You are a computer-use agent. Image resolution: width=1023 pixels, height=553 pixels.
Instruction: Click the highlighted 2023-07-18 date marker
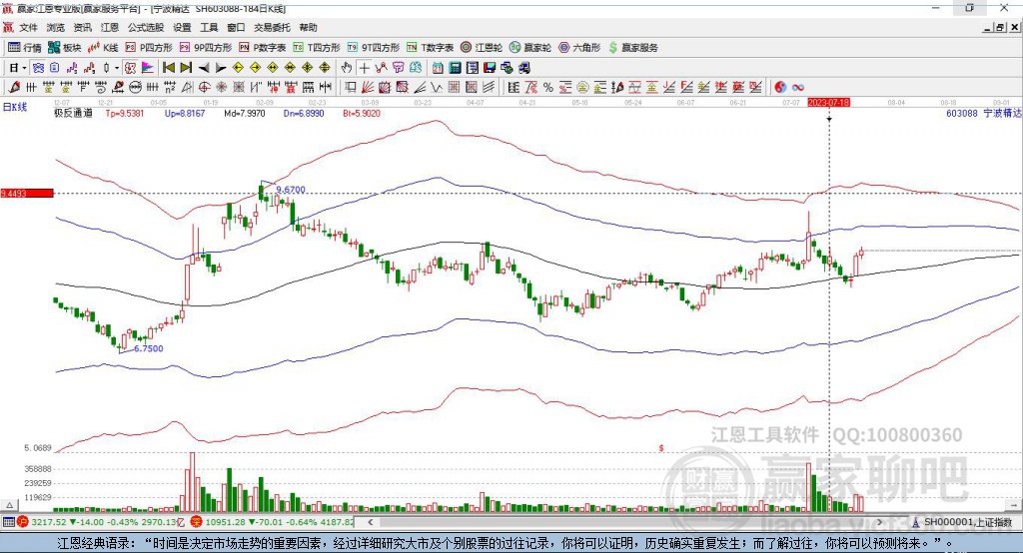[828, 103]
